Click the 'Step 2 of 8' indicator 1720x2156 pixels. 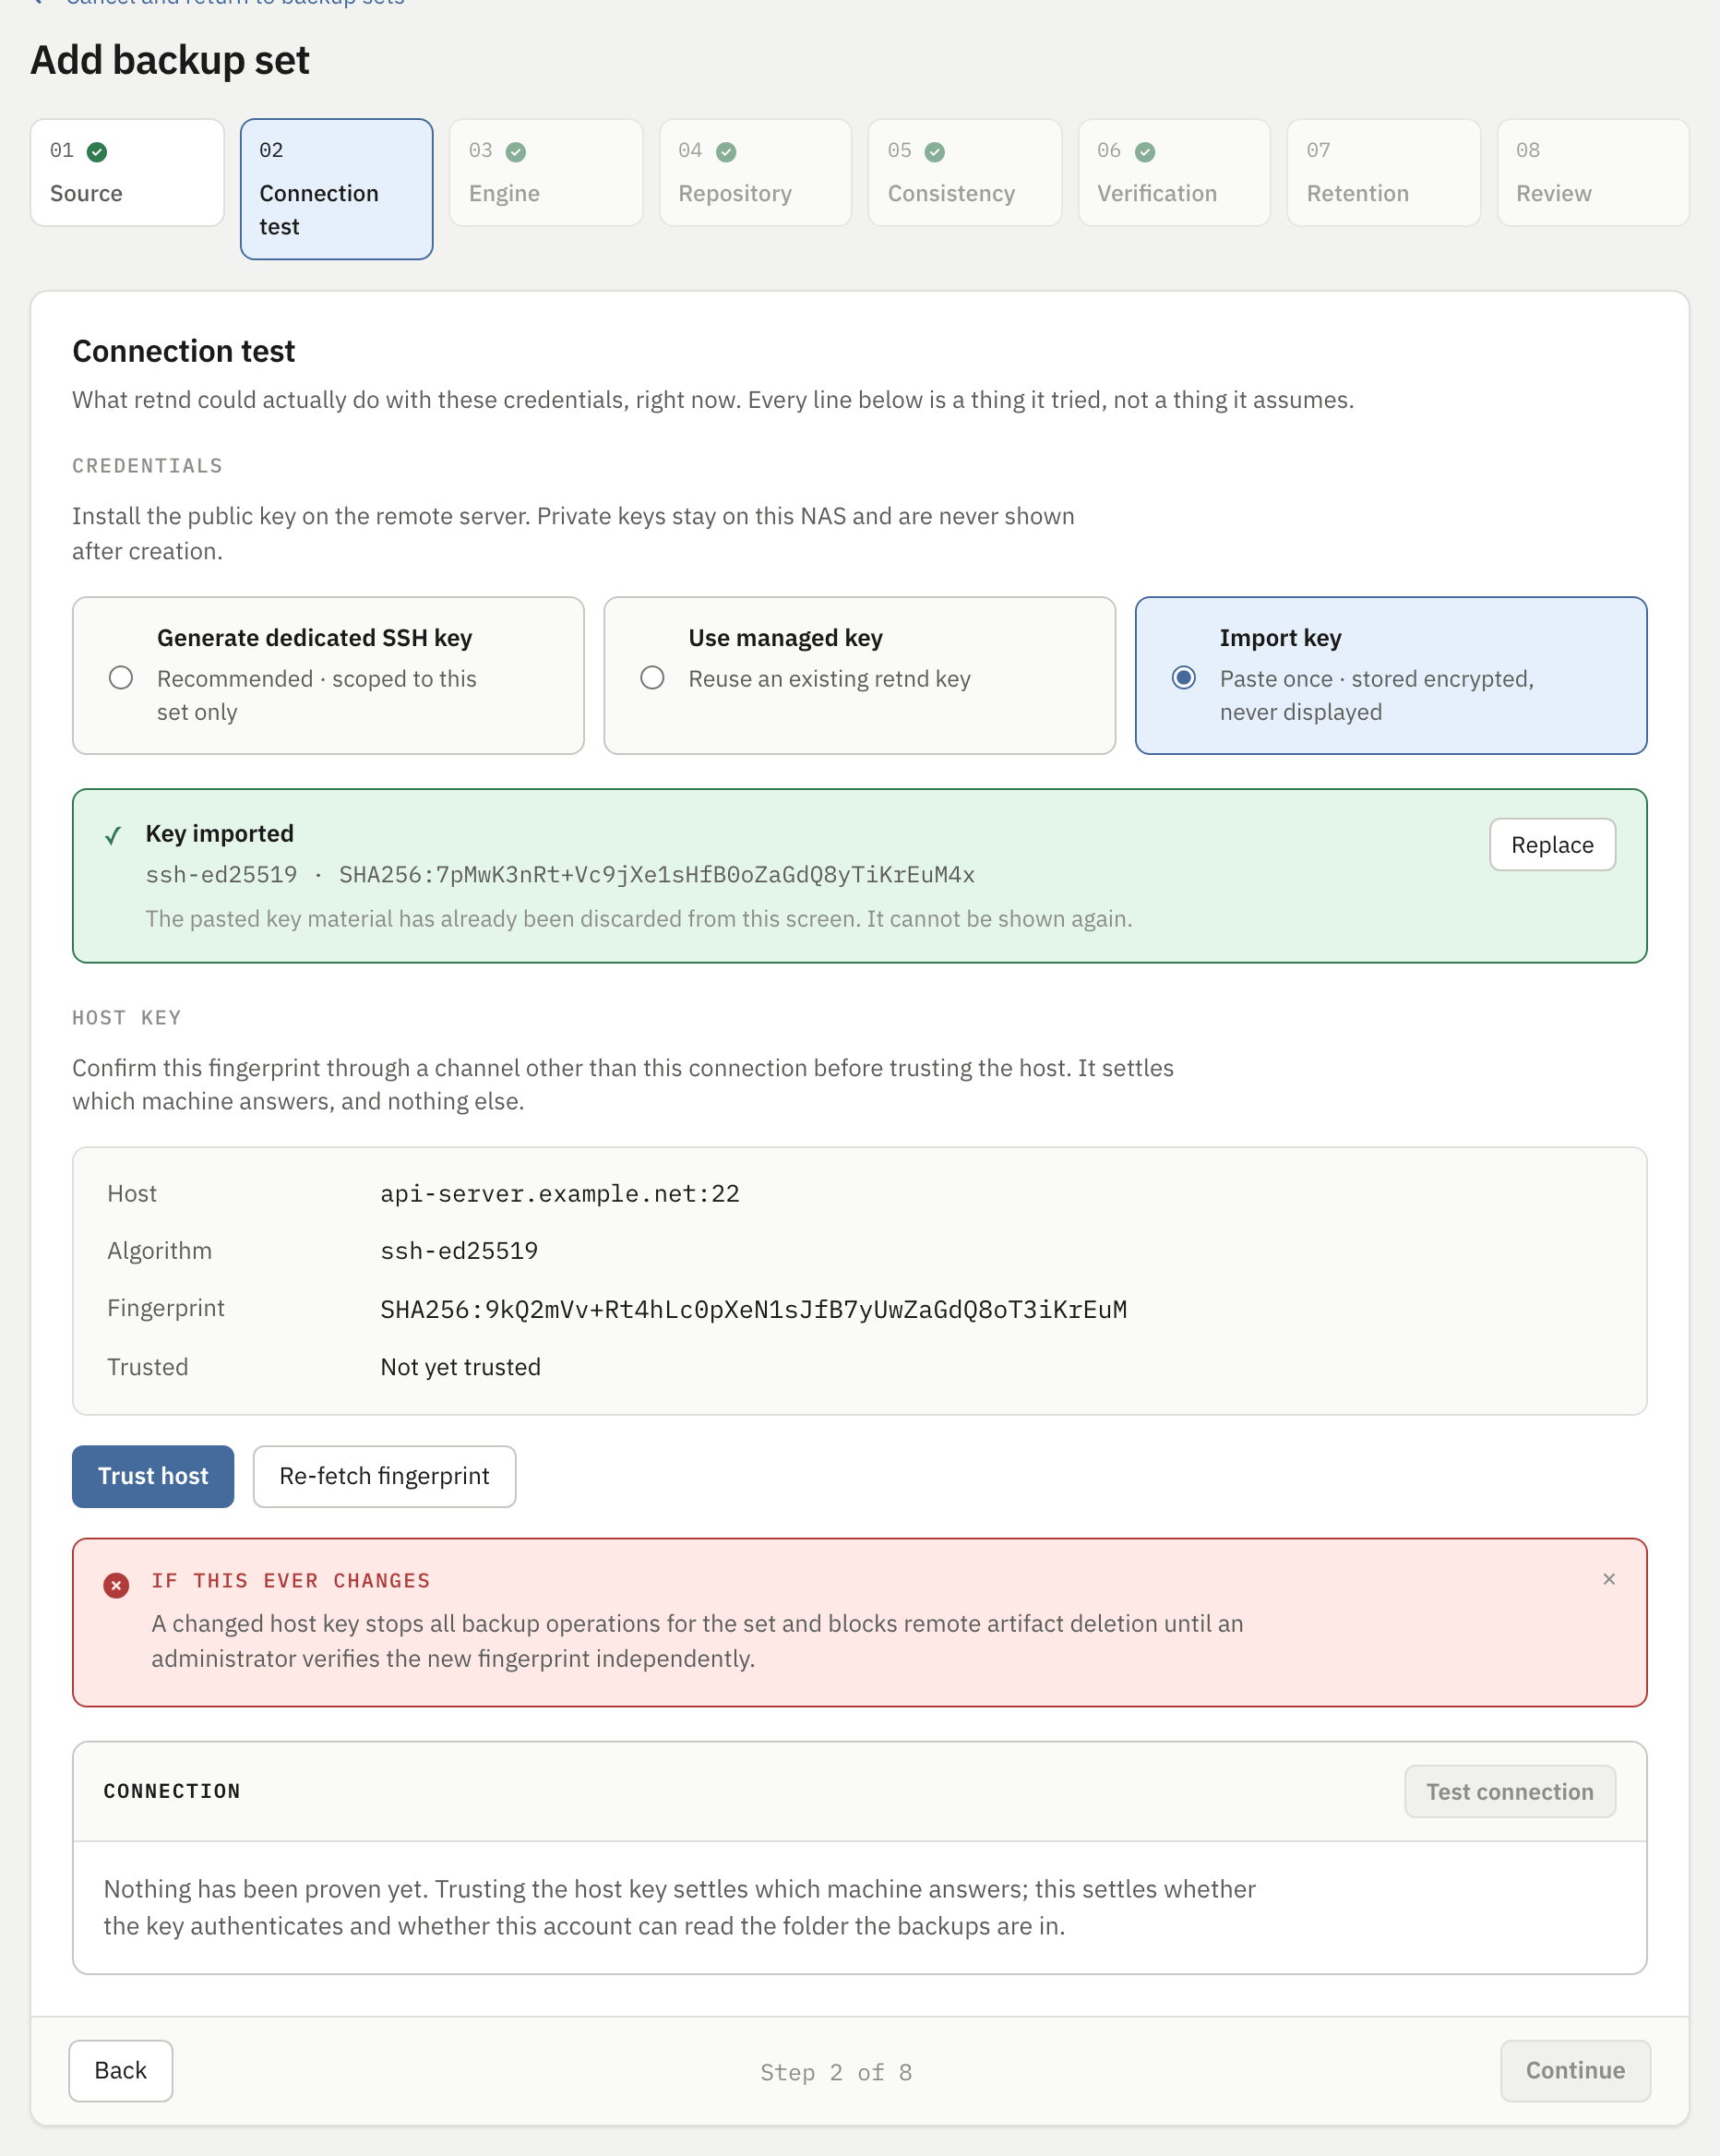(836, 2072)
